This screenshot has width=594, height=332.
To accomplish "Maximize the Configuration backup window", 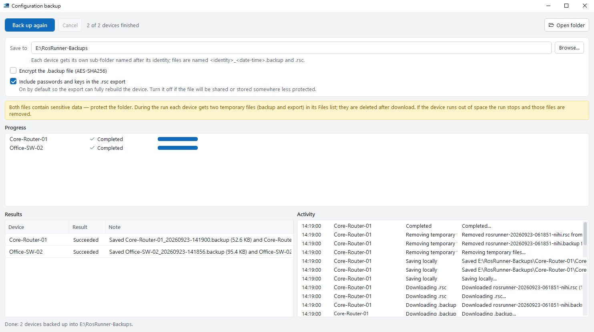I will [566, 6].
